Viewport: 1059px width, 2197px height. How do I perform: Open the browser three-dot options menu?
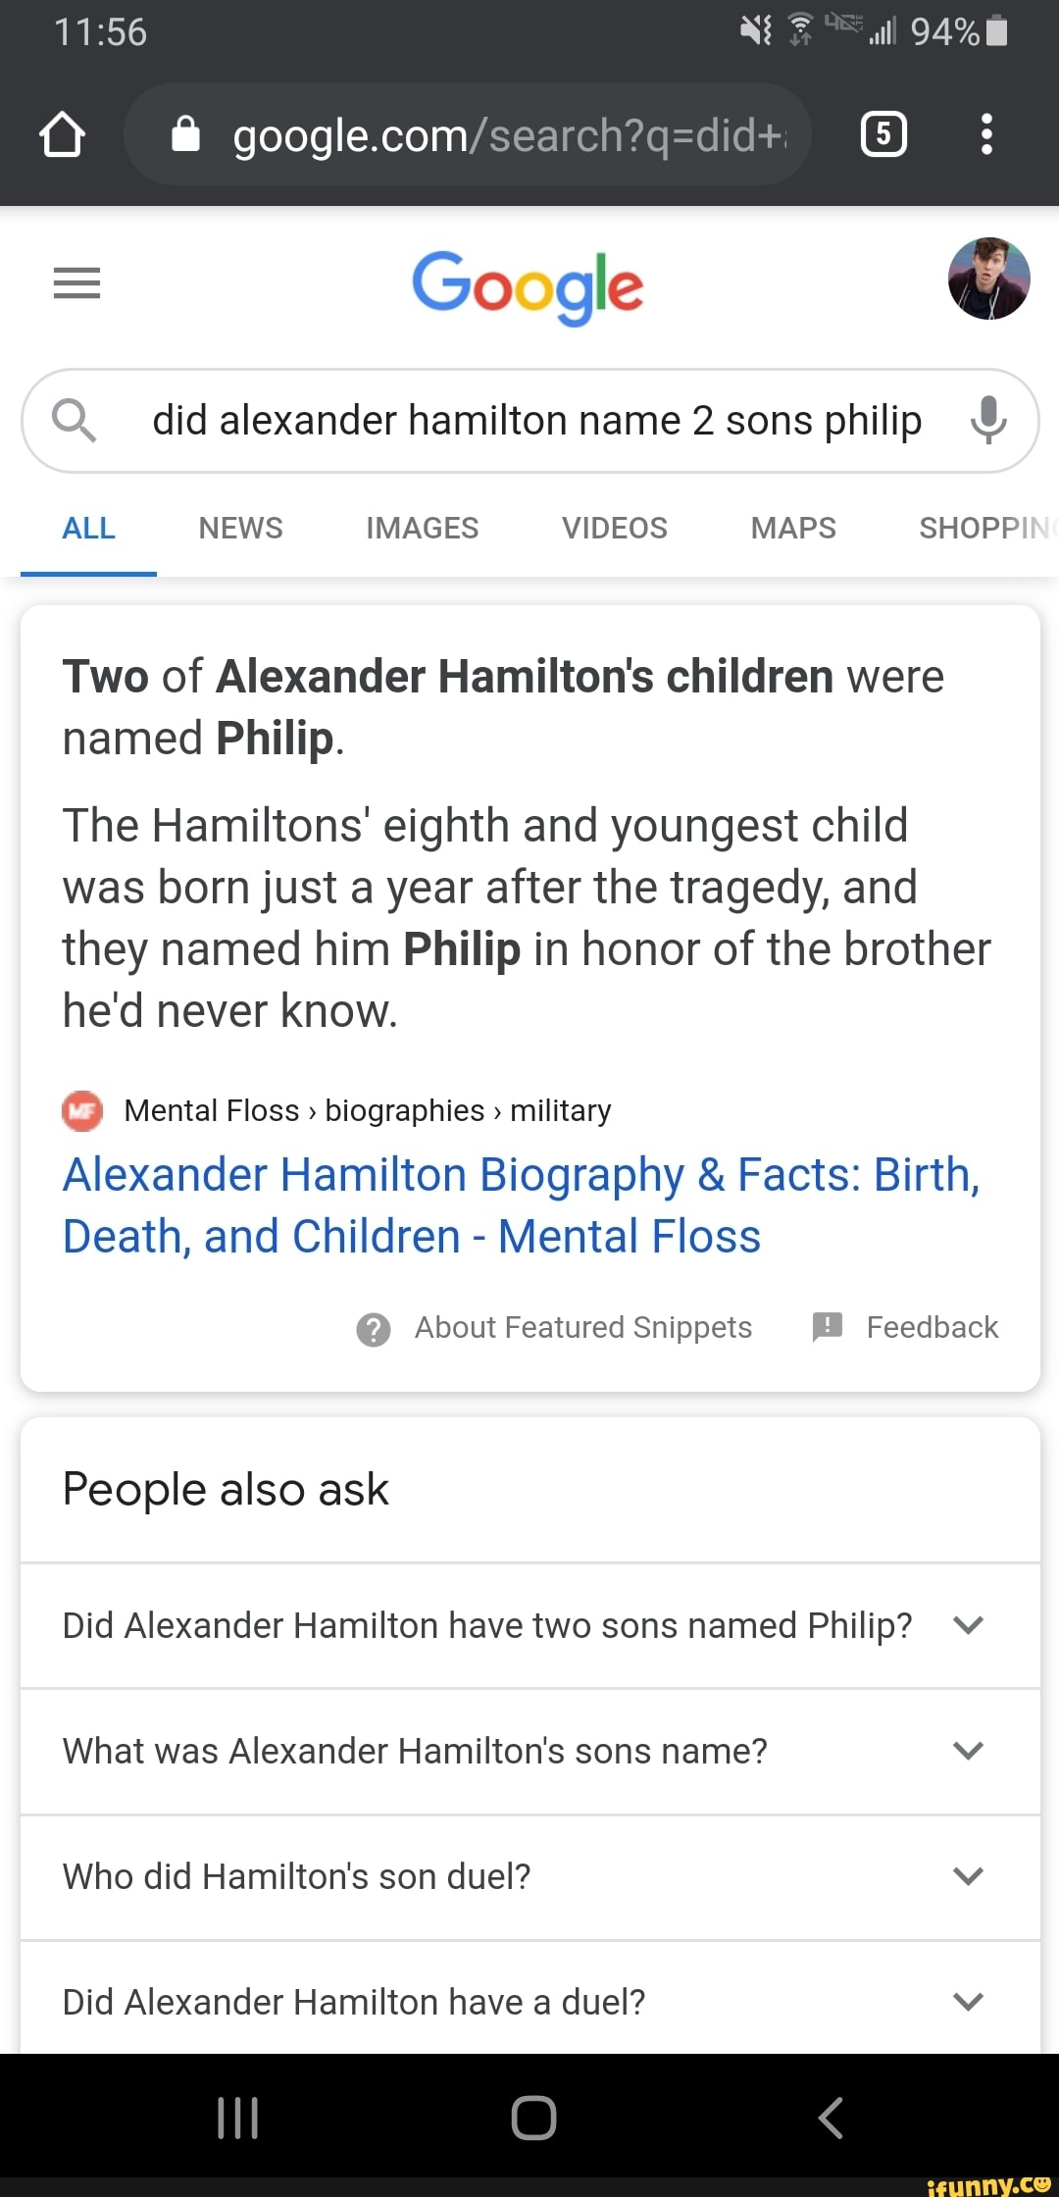[986, 134]
